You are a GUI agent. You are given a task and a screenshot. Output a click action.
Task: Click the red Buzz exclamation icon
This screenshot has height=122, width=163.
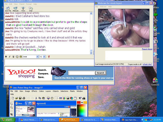click(x=49, y=57)
